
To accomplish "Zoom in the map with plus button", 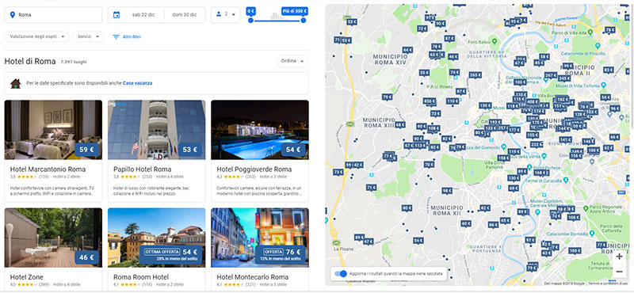I will (x=619, y=257).
